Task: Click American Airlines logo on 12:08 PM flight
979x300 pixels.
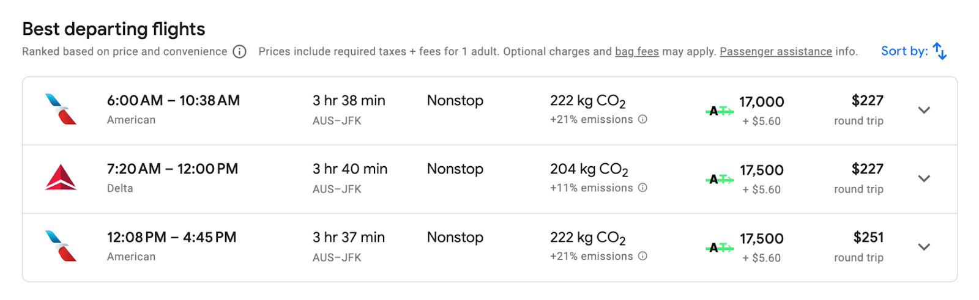Action: click(x=61, y=246)
